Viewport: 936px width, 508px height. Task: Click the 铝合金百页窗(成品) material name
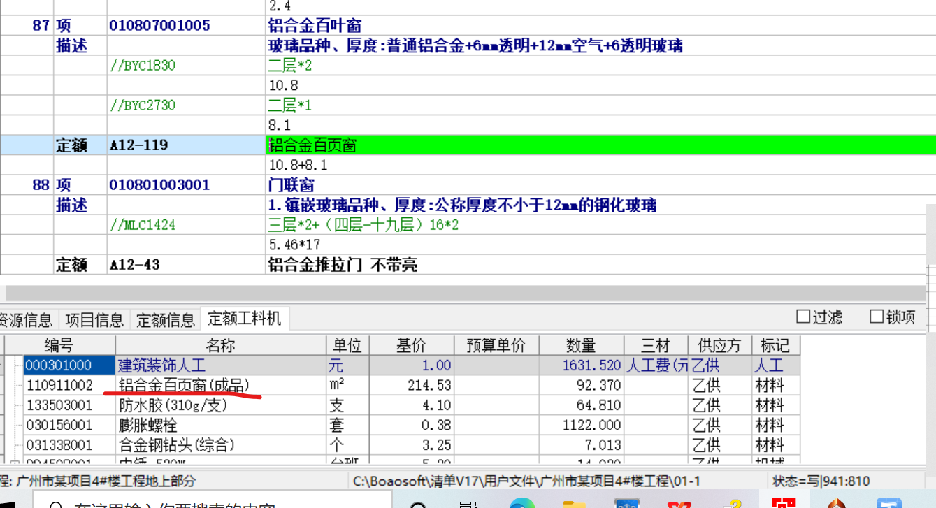tap(184, 385)
